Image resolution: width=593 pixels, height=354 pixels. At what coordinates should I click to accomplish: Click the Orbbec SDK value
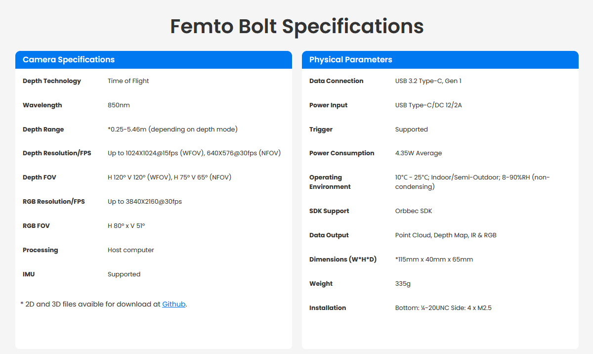[x=413, y=211]
